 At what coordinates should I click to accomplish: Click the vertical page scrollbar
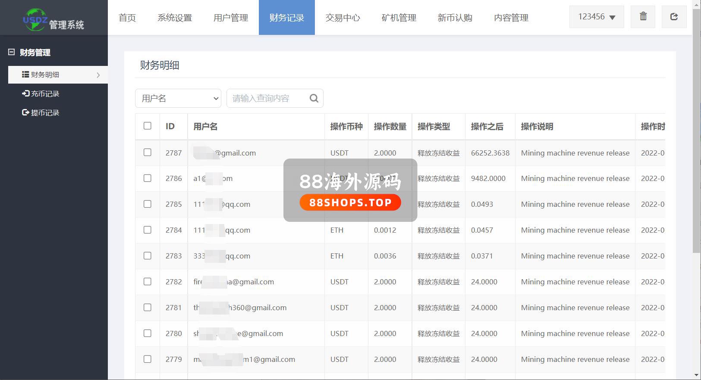tap(696, 129)
